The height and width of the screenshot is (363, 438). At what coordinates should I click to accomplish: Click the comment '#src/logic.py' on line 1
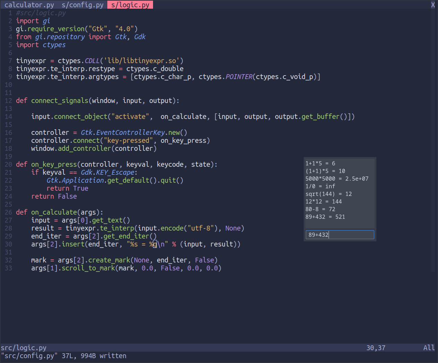[41, 13]
